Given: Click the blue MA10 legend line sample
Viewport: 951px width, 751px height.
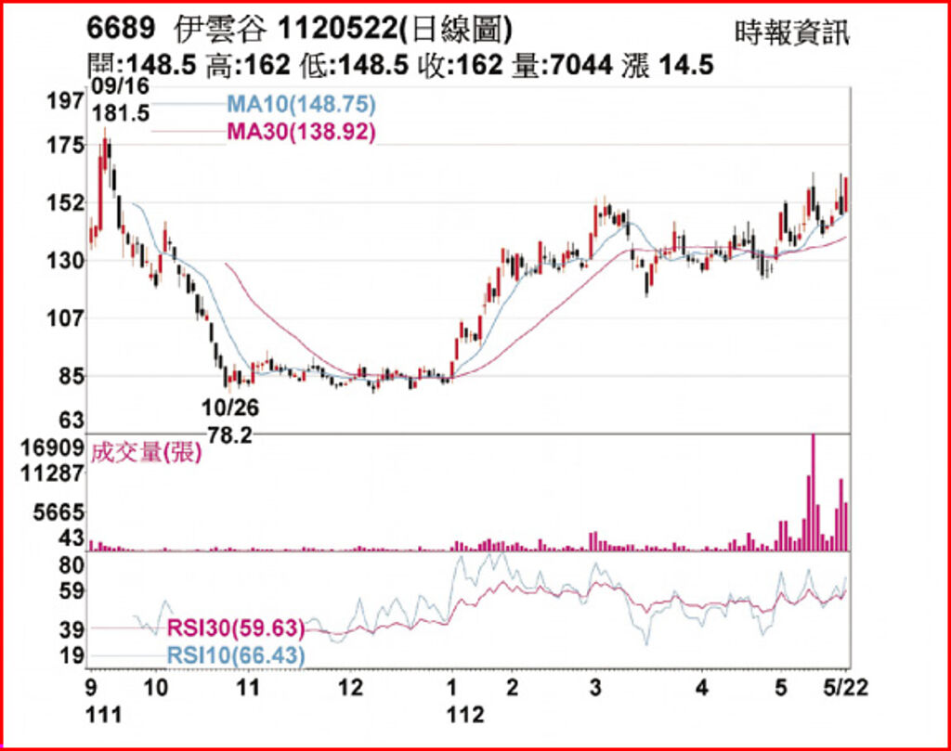Looking at the screenshot, I should click(x=186, y=104).
